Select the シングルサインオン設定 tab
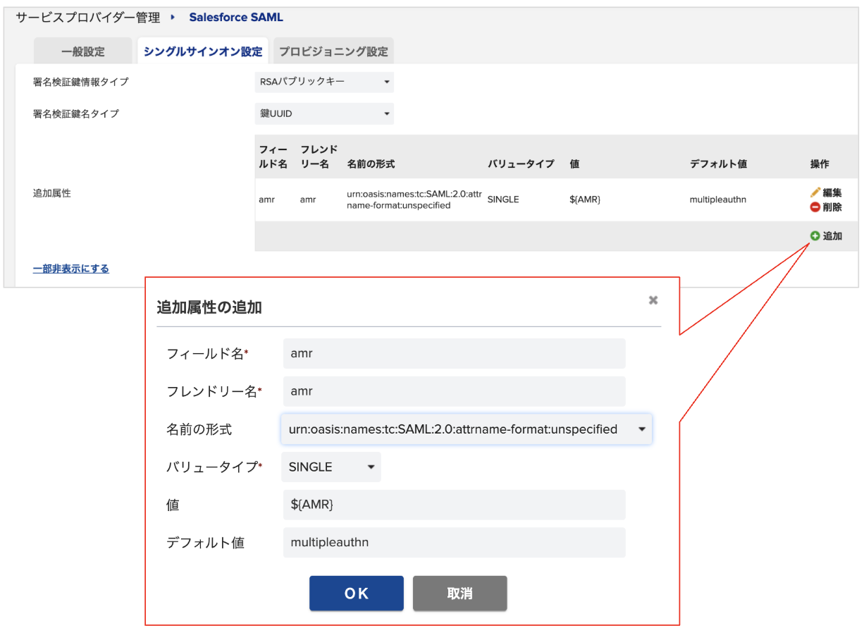The image size is (864, 633). [x=203, y=51]
